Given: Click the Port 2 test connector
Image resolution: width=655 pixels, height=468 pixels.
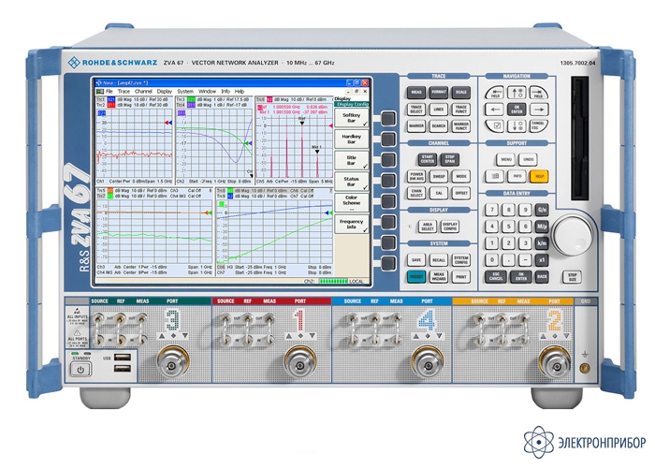Looking at the screenshot, I should 554,364.
